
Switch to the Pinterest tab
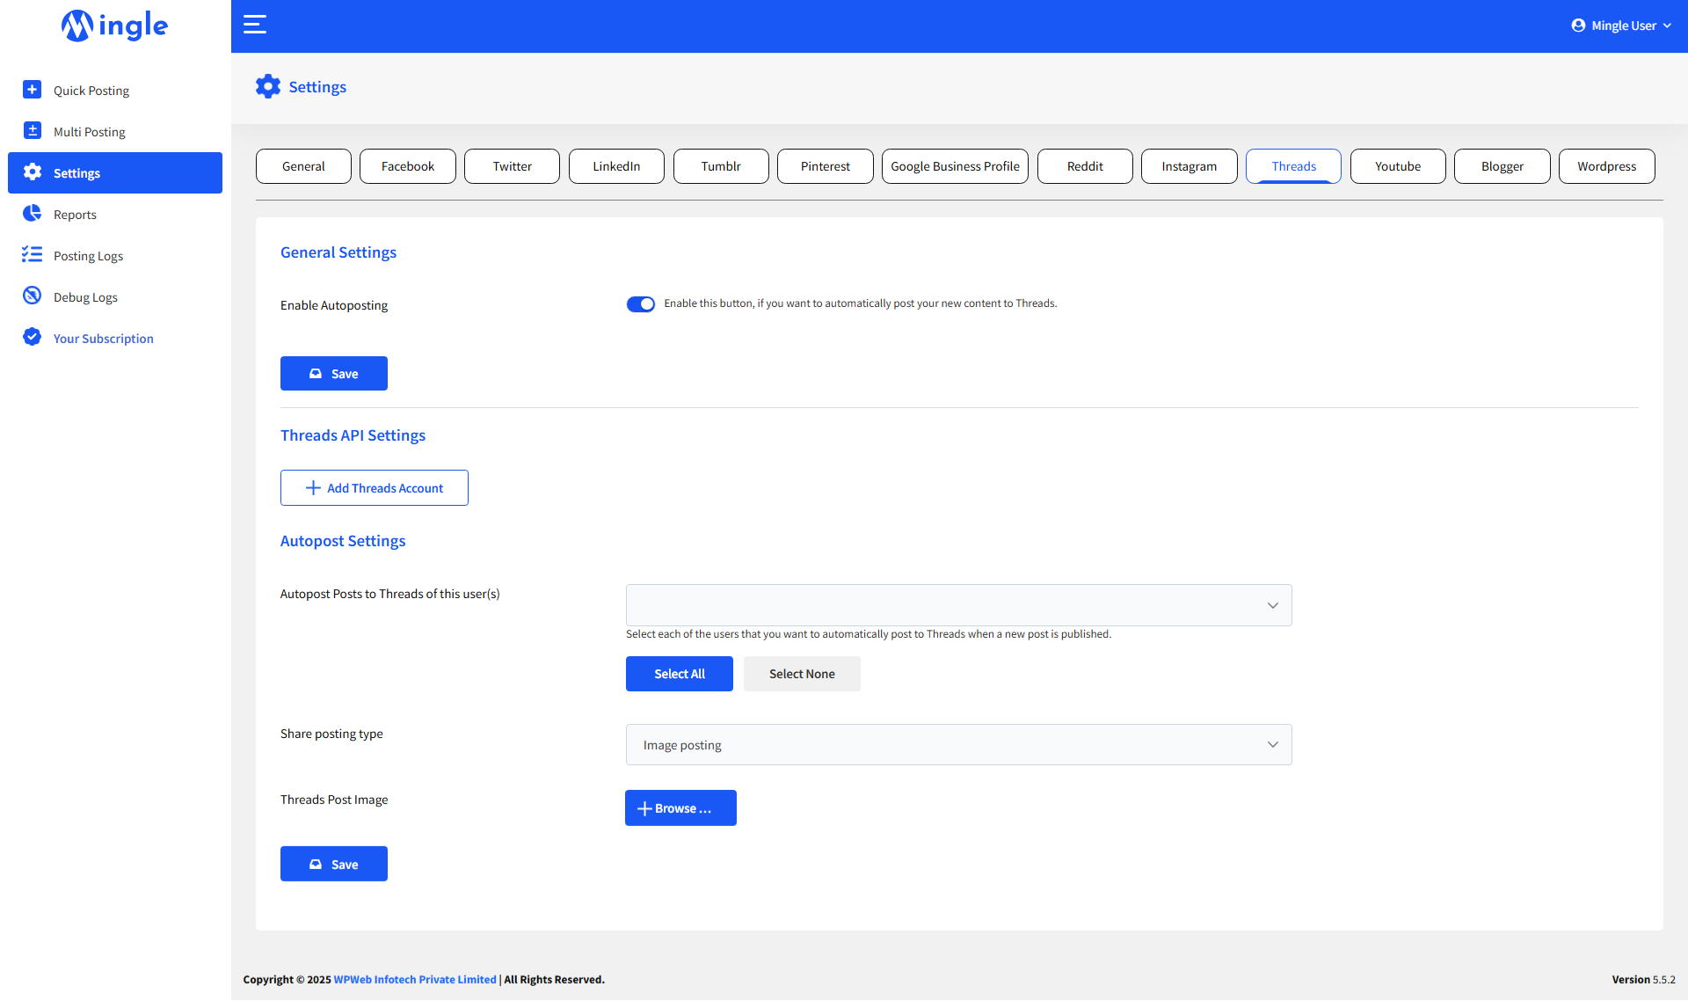click(826, 166)
